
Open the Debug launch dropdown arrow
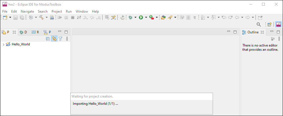pyautogui.click(x=135, y=17)
